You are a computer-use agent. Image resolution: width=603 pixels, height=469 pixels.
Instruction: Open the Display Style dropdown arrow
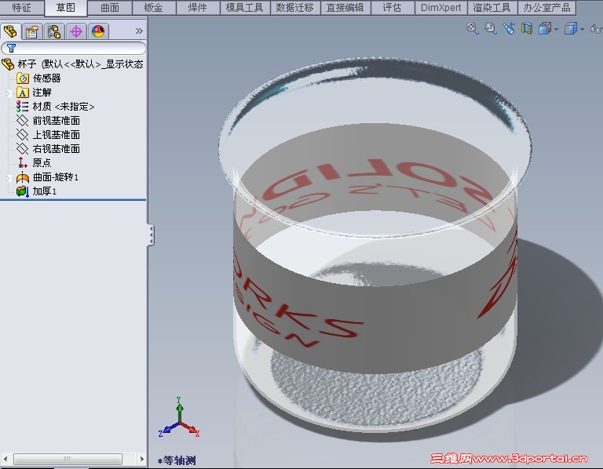click(582, 29)
